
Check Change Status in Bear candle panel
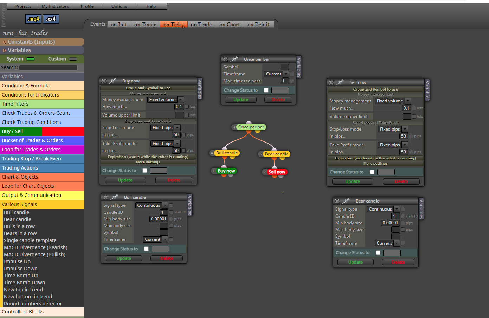378,253
